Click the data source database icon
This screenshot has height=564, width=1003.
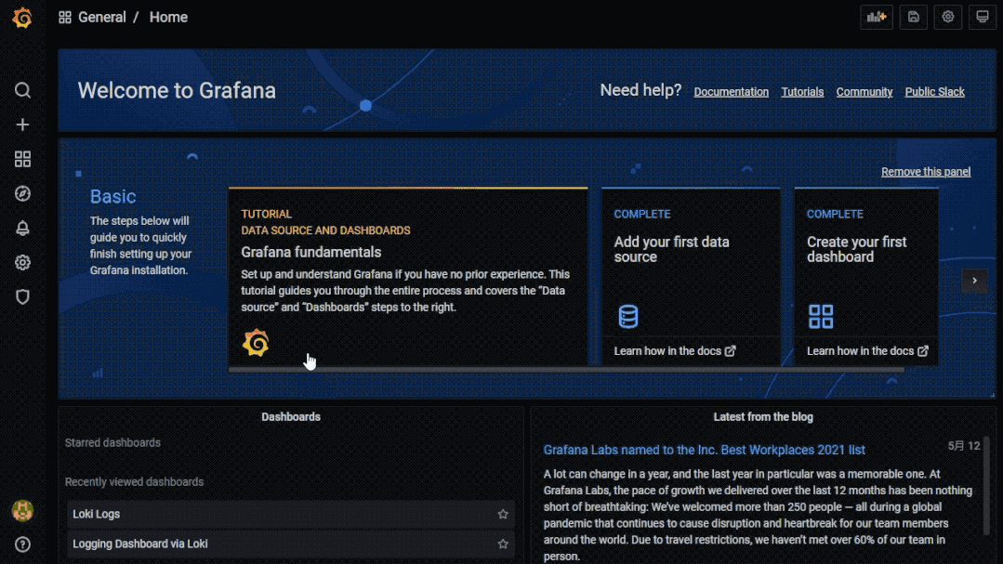pyautogui.click(x=628, y=317)
